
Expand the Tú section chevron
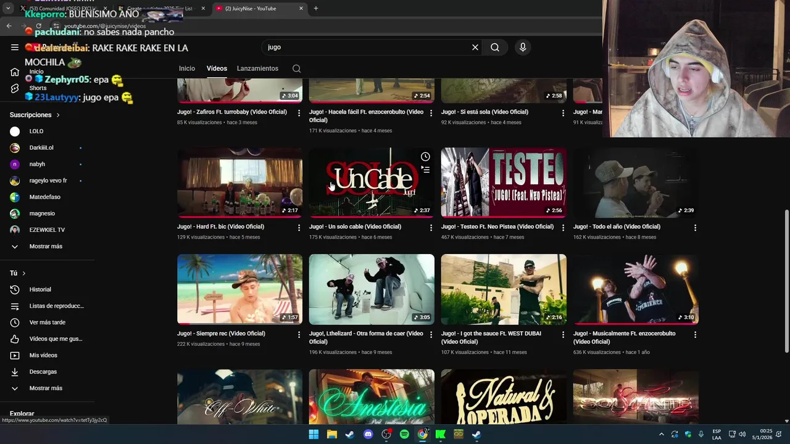24,273
